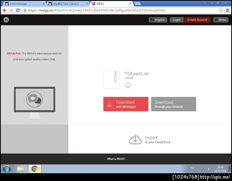The image size is (232, 181).
Task: Click the Chrome user profile icon
Action: (206, 3)
